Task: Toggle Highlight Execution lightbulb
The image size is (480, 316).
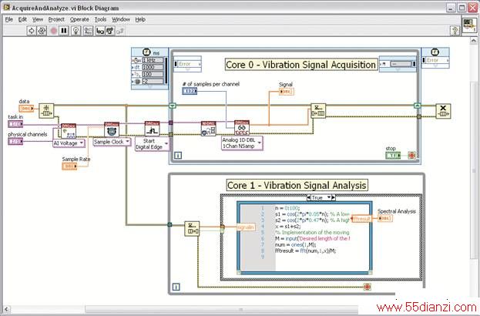Action: coord(76,31)
